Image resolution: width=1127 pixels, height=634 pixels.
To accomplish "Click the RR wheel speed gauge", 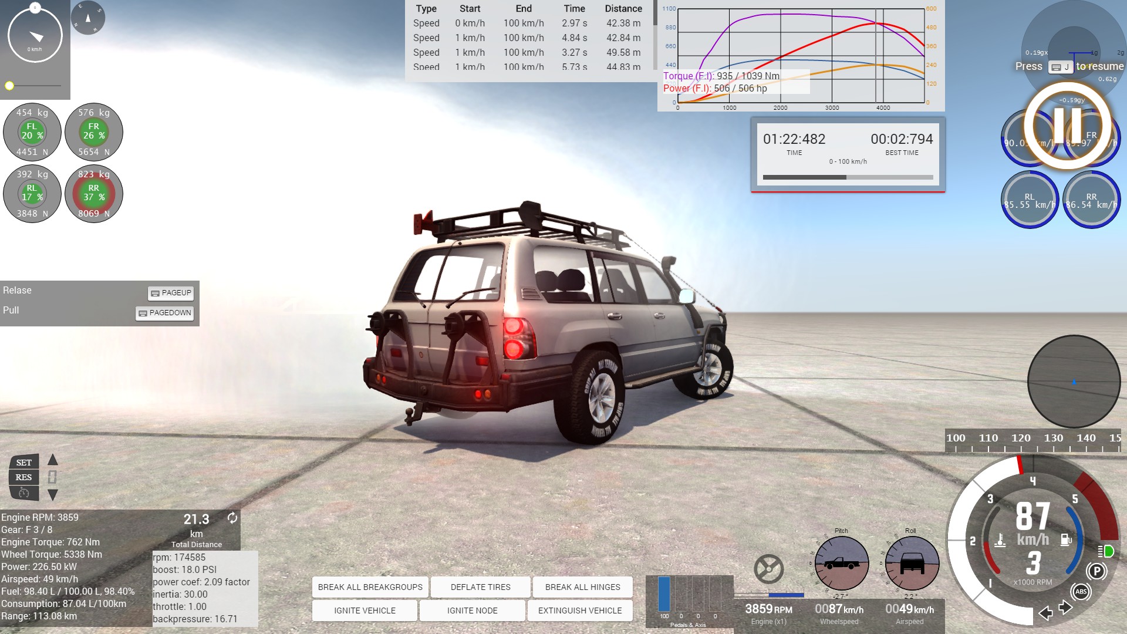I will (x=1091, y=200).
